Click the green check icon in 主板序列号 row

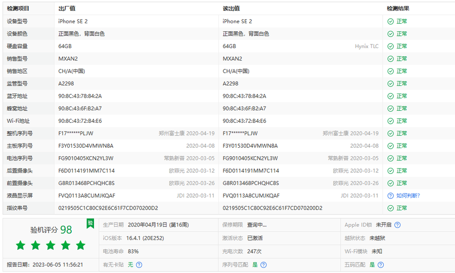pyautogui.click(x=391, y=146)
